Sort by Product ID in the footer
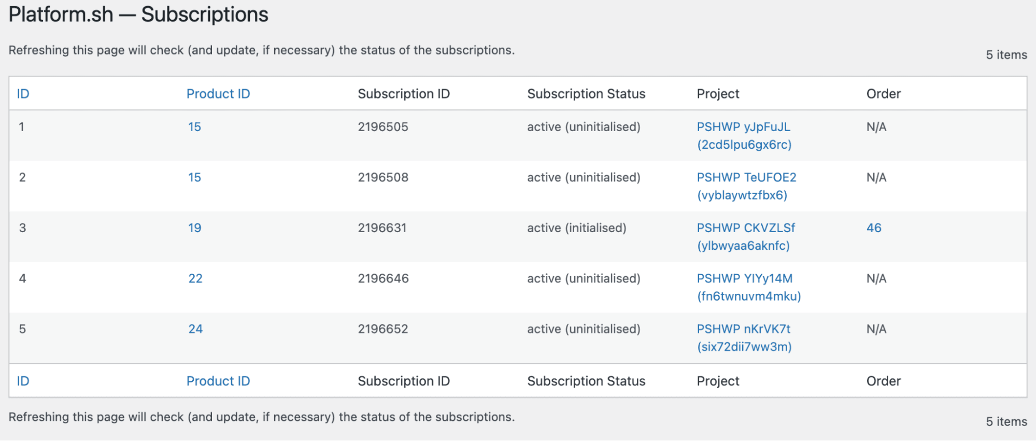 point(218,381)
